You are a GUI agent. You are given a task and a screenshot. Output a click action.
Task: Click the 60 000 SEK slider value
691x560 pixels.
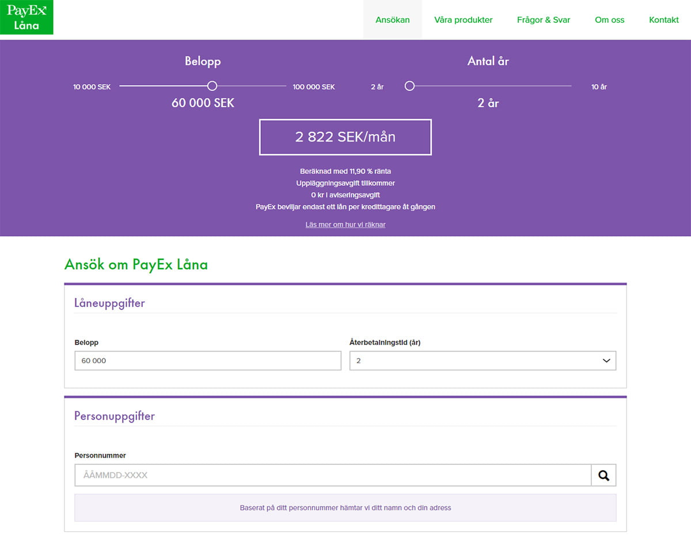click(203, 104)
